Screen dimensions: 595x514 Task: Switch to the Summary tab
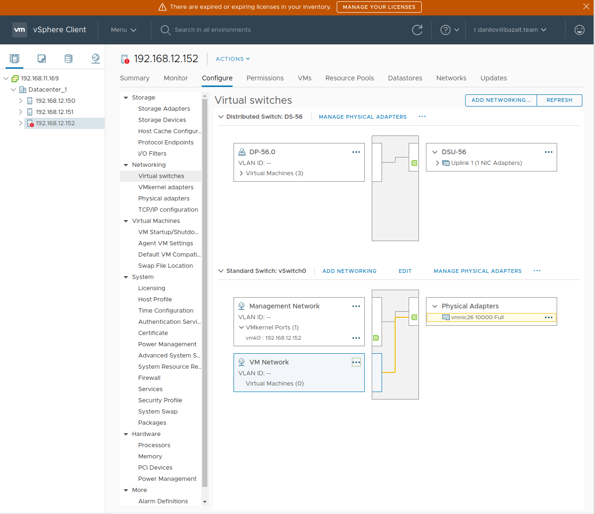135,78
